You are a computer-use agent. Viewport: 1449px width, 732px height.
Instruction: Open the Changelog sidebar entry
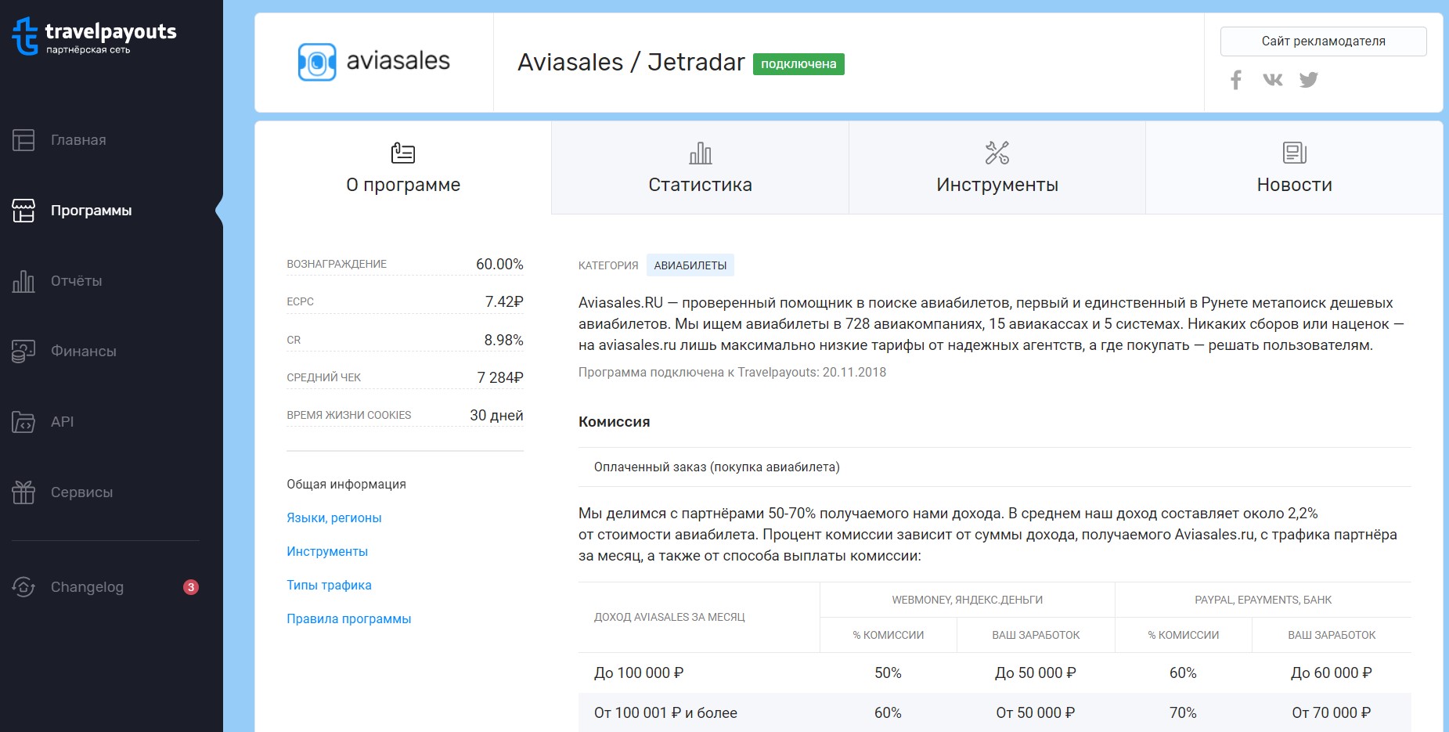tap(86, 587)
